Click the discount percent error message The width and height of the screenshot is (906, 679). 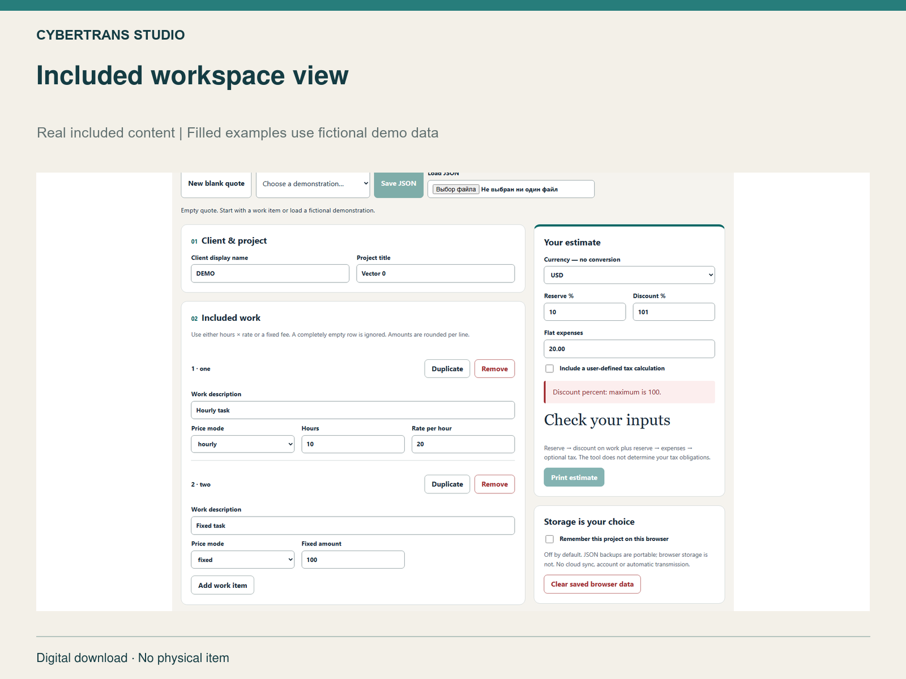[629, 392]
